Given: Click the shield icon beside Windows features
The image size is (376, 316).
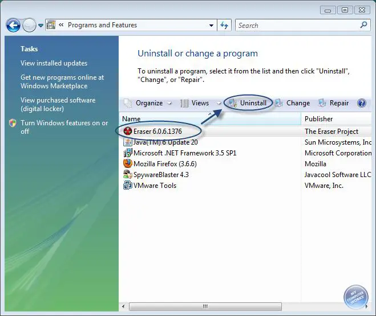Looking at the screenshot, I should 13,123.
